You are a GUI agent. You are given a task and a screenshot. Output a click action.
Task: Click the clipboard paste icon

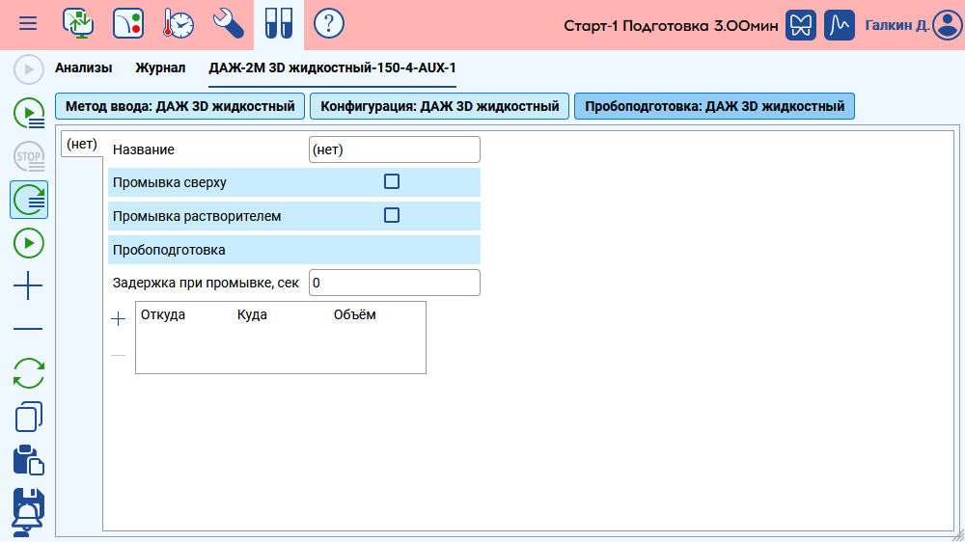tap(29, 460)
